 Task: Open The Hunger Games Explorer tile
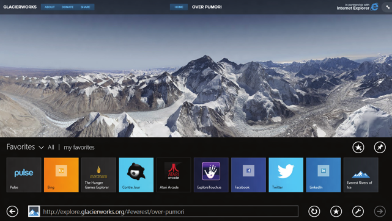(x=98, y=175)
